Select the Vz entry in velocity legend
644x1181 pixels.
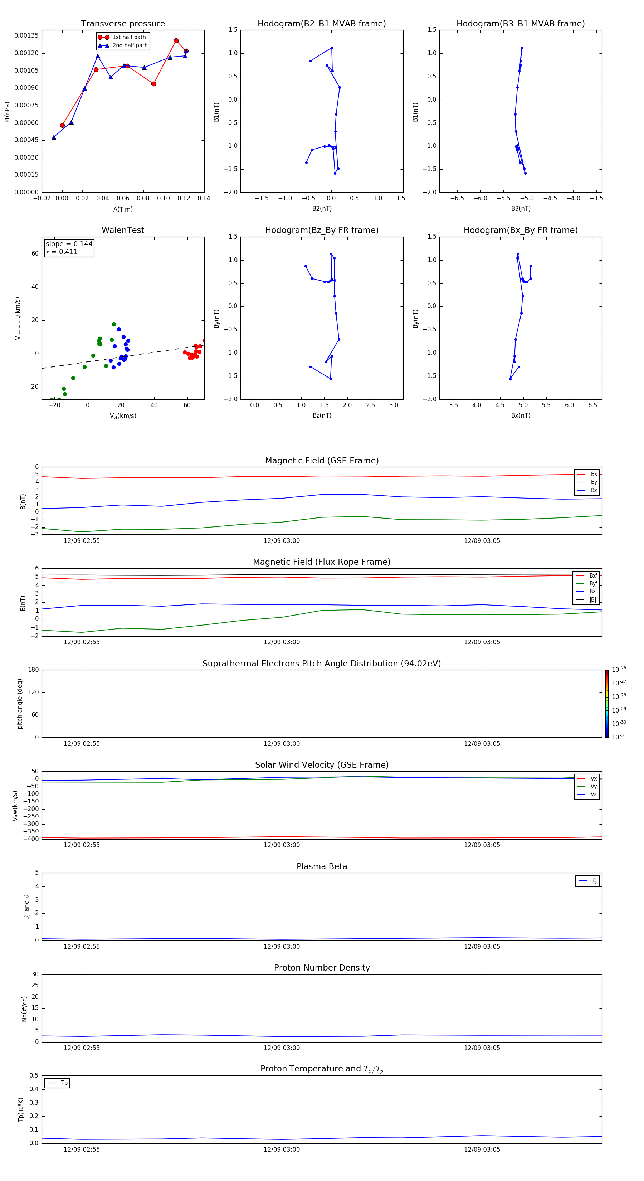click(x=587, y=794)
